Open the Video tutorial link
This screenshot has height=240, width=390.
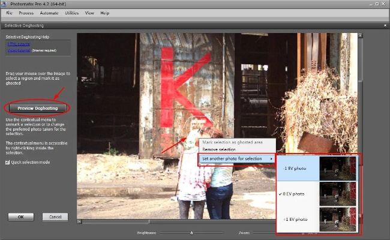click(18, 51)
